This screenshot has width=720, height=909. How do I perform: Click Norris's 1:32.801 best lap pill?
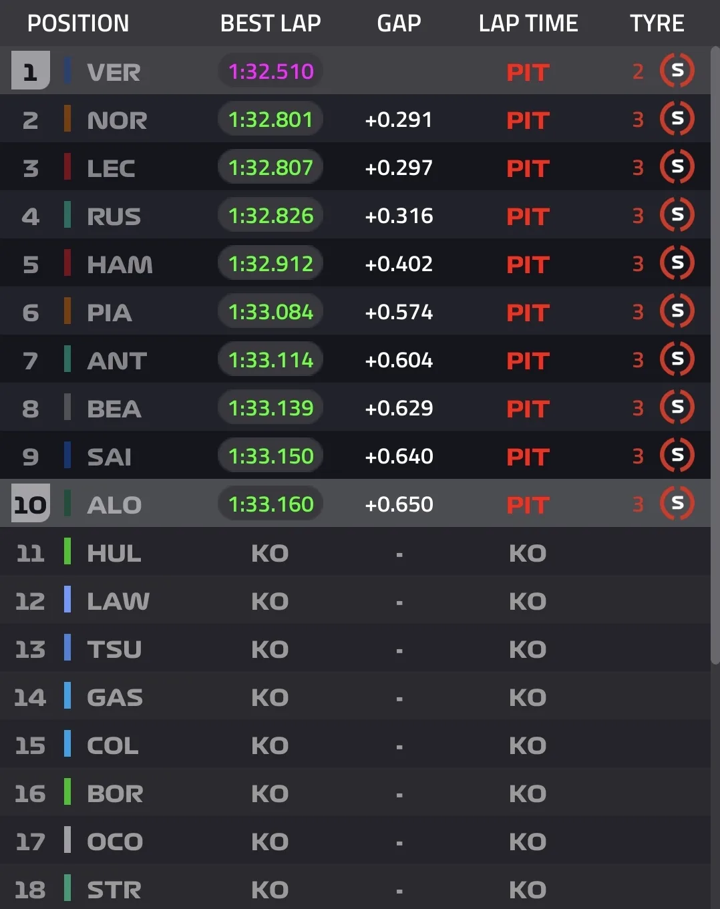click(x=271, y=120)
